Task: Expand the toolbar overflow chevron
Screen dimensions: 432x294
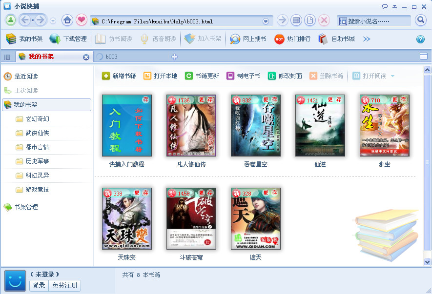Action: 367,39
